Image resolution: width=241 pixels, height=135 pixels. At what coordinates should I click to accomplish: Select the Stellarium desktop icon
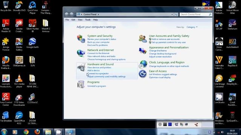point(232,24)
